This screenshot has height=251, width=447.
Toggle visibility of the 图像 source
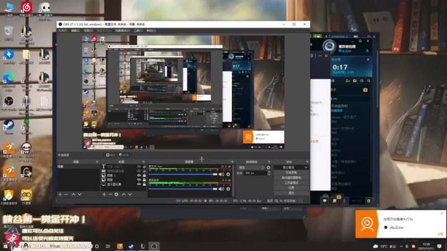139,180
